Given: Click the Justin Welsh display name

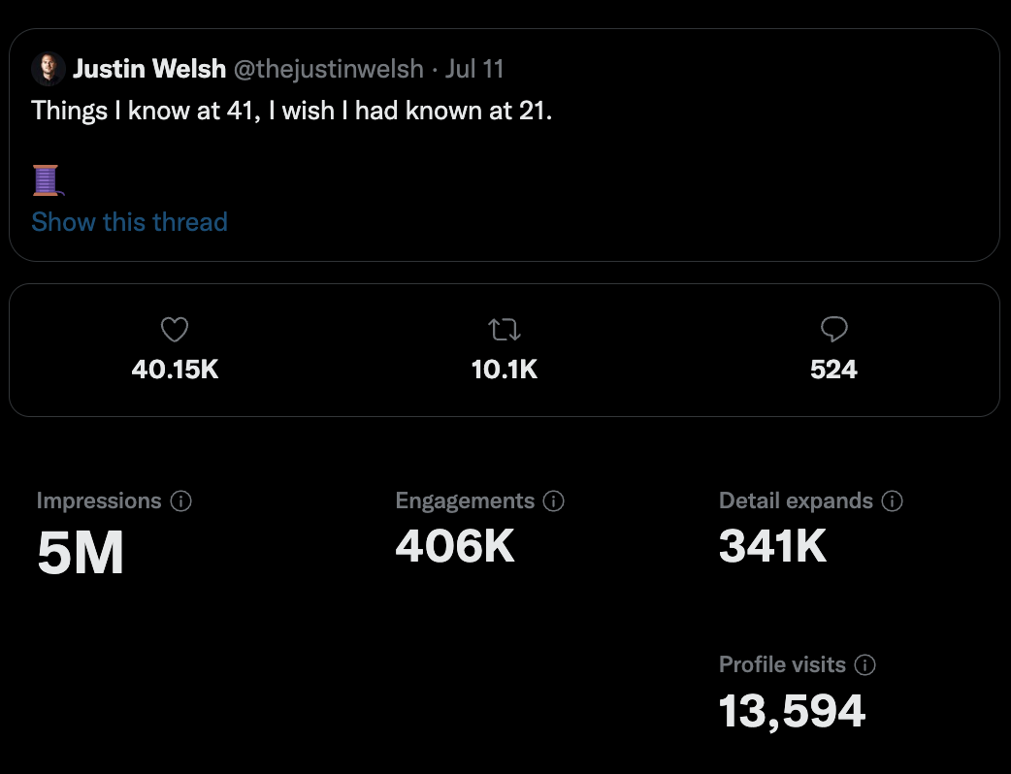Looking at the screenshot, I should tap(149, 70).
